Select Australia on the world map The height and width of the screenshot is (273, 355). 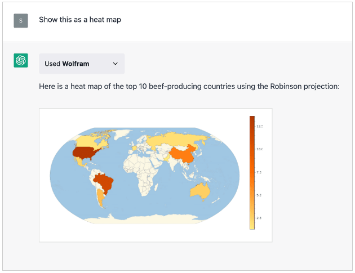(x=199, y=191)
